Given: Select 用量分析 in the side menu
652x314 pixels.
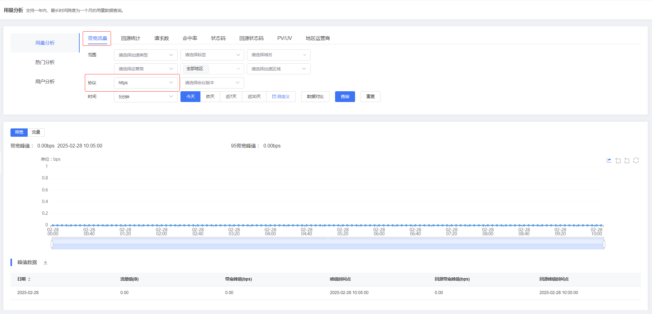Looking at the screenshot, I should pos(45,43).
